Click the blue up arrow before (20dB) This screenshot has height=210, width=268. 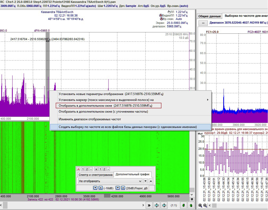point(123,188)
